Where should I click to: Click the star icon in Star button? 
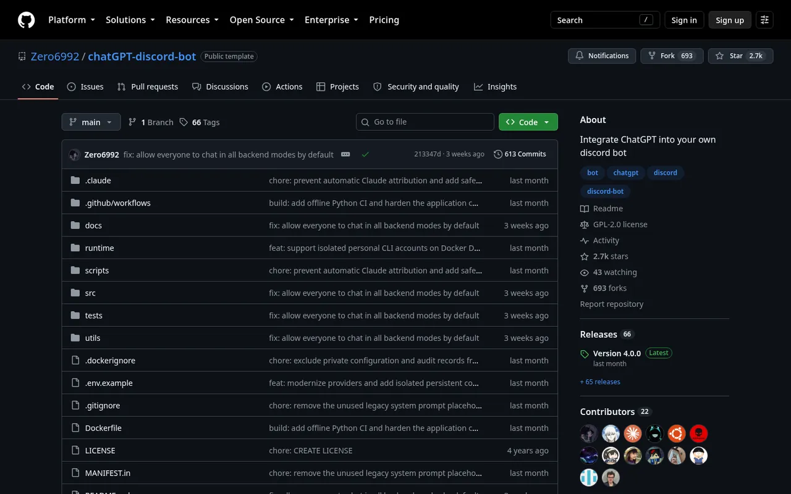(x=719, y=56)
